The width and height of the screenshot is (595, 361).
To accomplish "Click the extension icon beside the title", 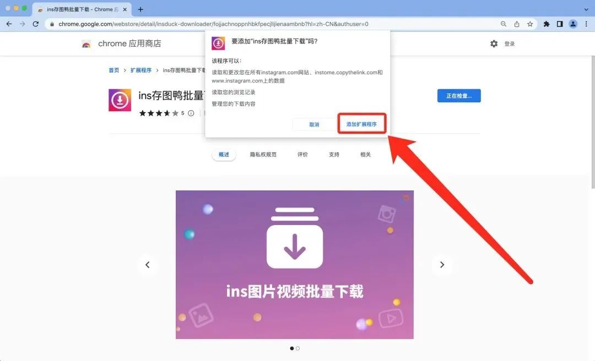I will [x=120, y=100].
